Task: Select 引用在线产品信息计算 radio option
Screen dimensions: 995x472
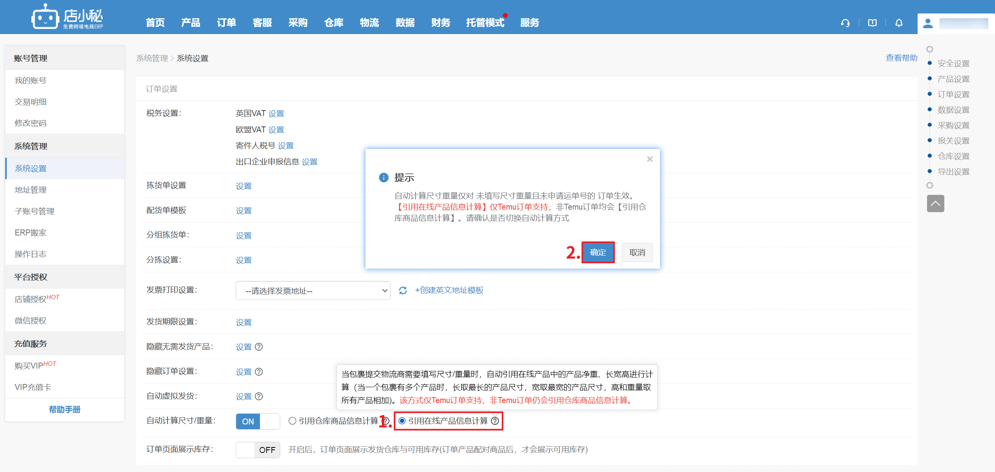Action: click(402, 421)
